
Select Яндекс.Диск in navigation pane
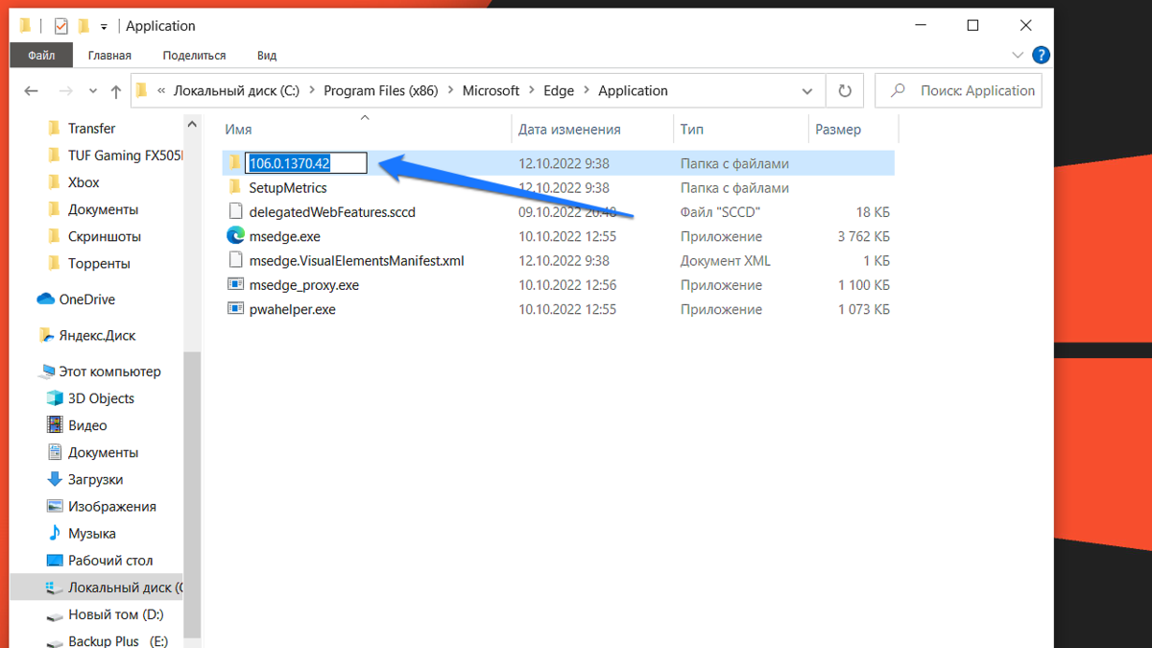point(97,335)
